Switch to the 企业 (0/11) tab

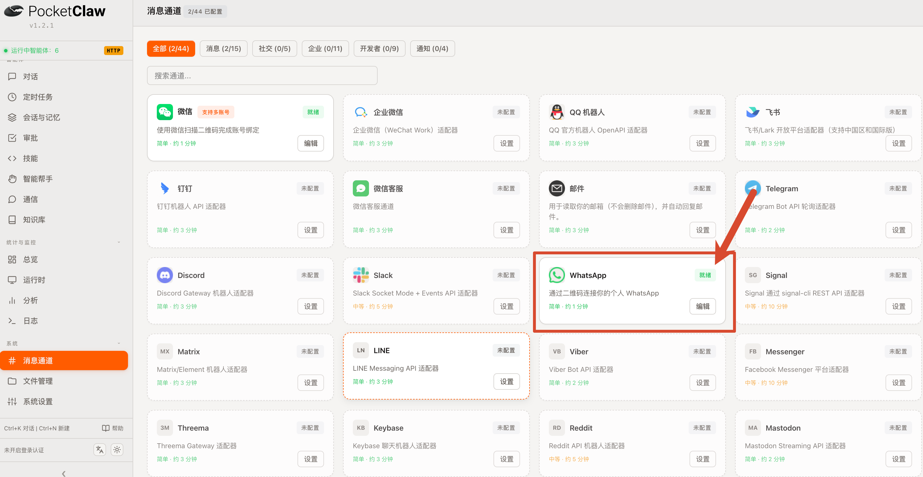click(325, 48)
